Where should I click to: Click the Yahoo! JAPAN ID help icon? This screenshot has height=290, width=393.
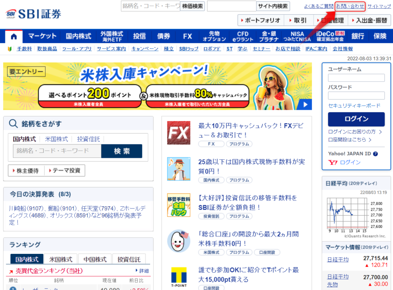(375, 154)
